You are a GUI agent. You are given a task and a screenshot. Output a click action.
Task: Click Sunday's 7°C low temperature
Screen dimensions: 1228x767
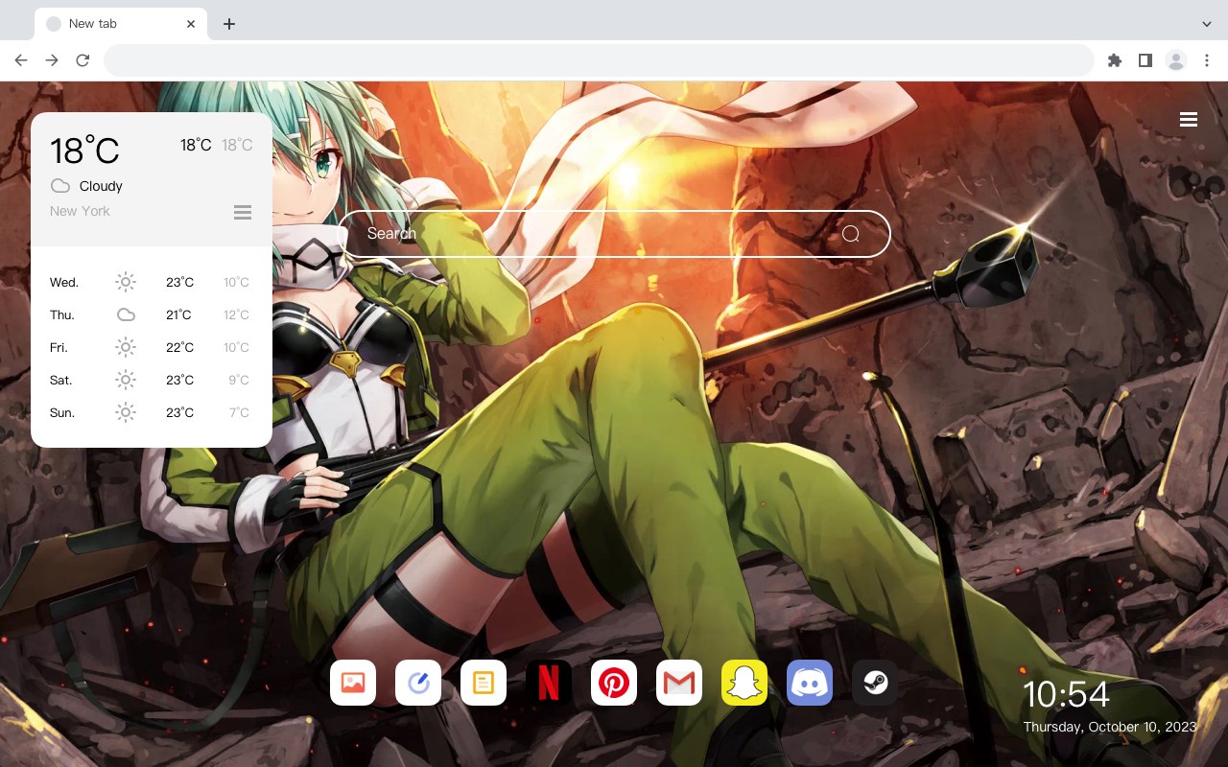239,412
